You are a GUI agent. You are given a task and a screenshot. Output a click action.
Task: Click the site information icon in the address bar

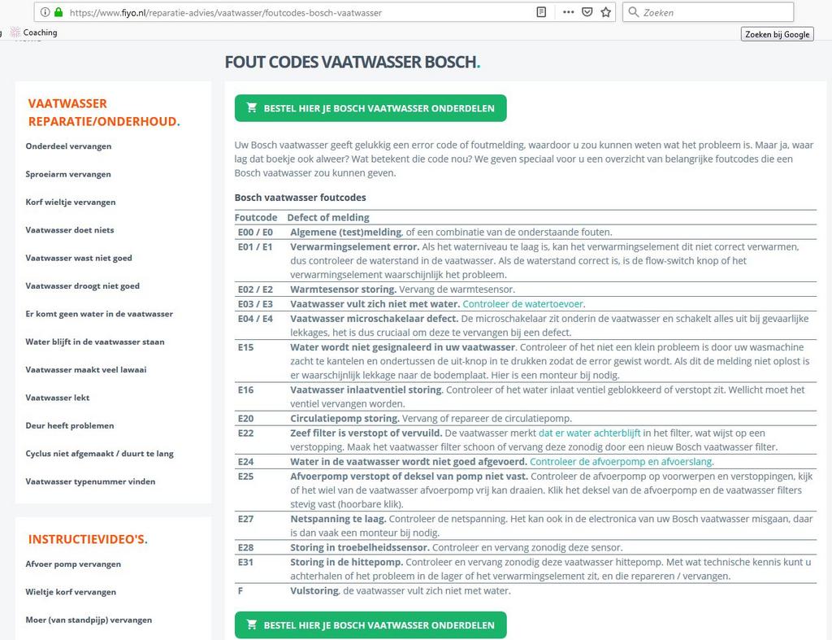(x=45, y=12)
